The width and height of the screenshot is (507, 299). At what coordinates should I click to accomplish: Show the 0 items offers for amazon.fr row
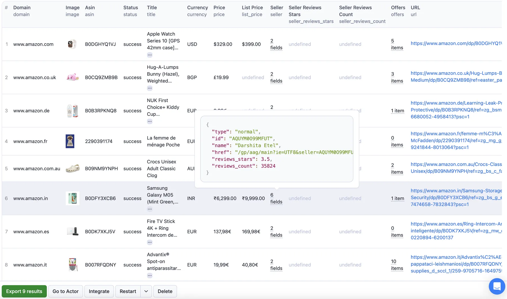pos(397,141)
